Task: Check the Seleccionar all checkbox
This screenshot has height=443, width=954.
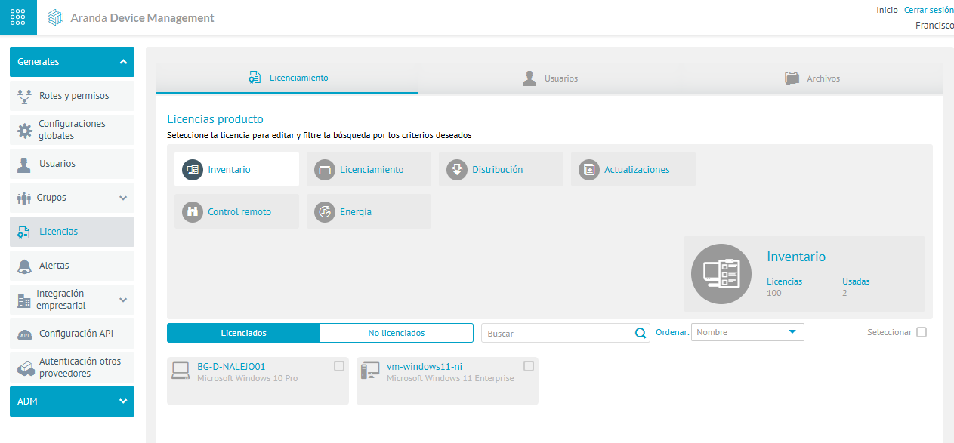Action: pyautogui.click(x=922, y=332)
